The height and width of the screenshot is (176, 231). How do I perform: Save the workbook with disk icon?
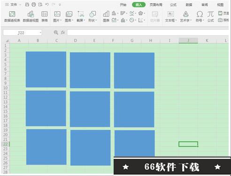pos(27,5)
